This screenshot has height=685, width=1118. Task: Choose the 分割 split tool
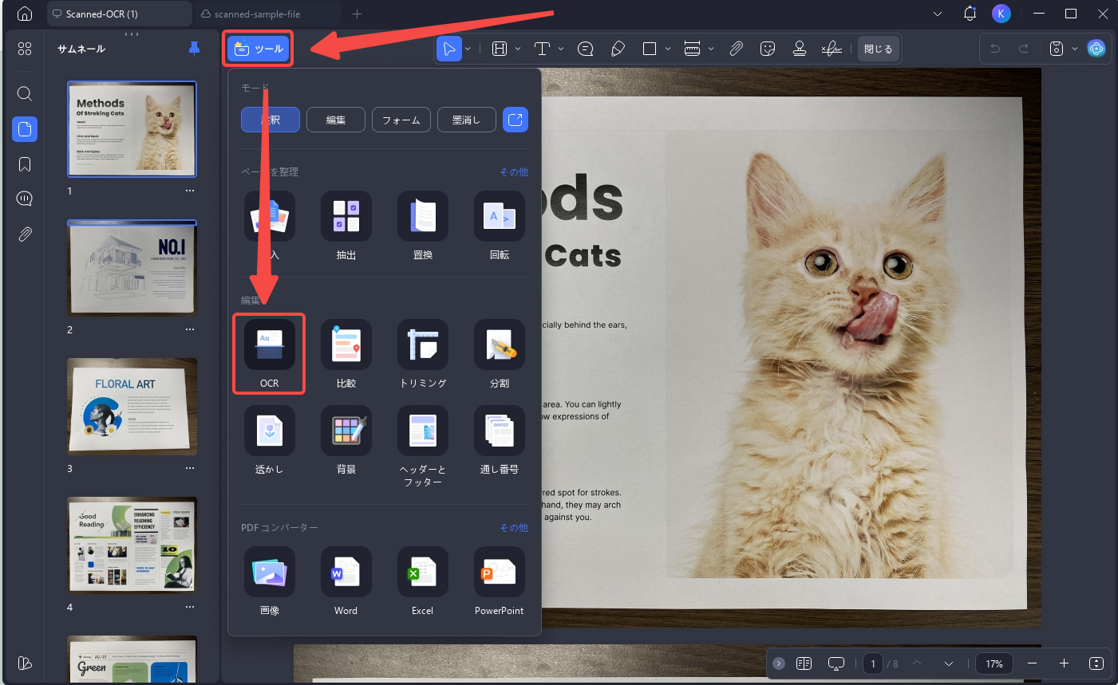click(500, 353)
